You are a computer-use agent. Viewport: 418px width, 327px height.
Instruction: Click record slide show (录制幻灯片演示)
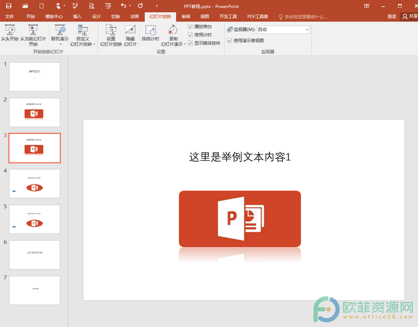pos(173,35)
